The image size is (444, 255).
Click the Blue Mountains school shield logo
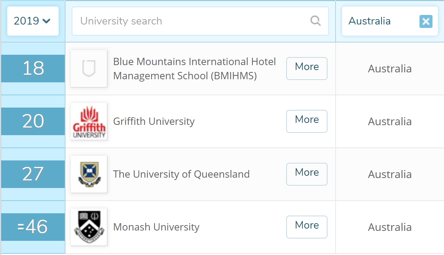click(x=89, y=69)
